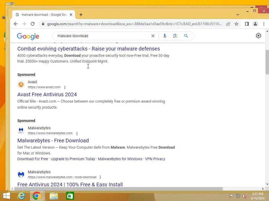Open Upgrade to Premium Today sitelink

pyautogui.click(x=73, y=159)
